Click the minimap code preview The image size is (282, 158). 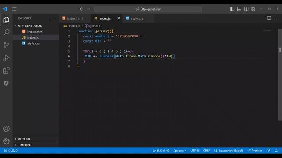(x=267, y=30)
